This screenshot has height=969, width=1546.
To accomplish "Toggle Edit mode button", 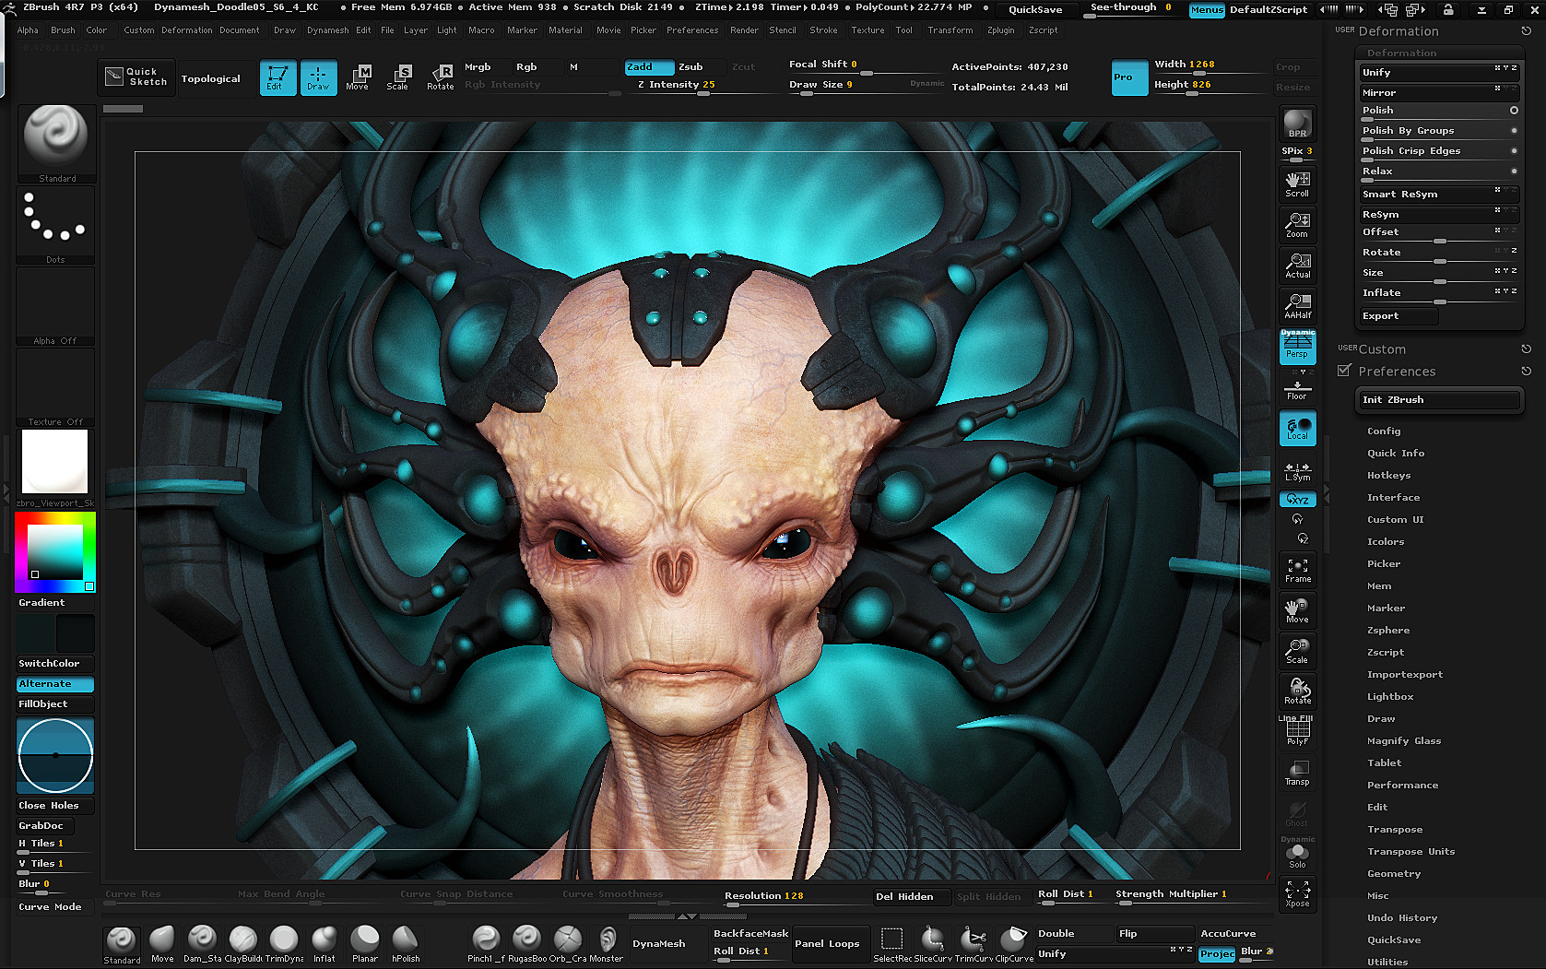I will (277, 77).
